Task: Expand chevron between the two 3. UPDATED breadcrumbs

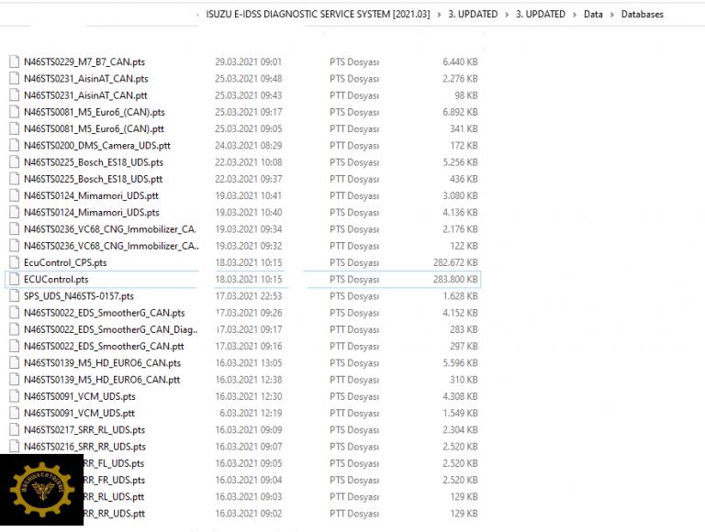Action: click(507, 15)
